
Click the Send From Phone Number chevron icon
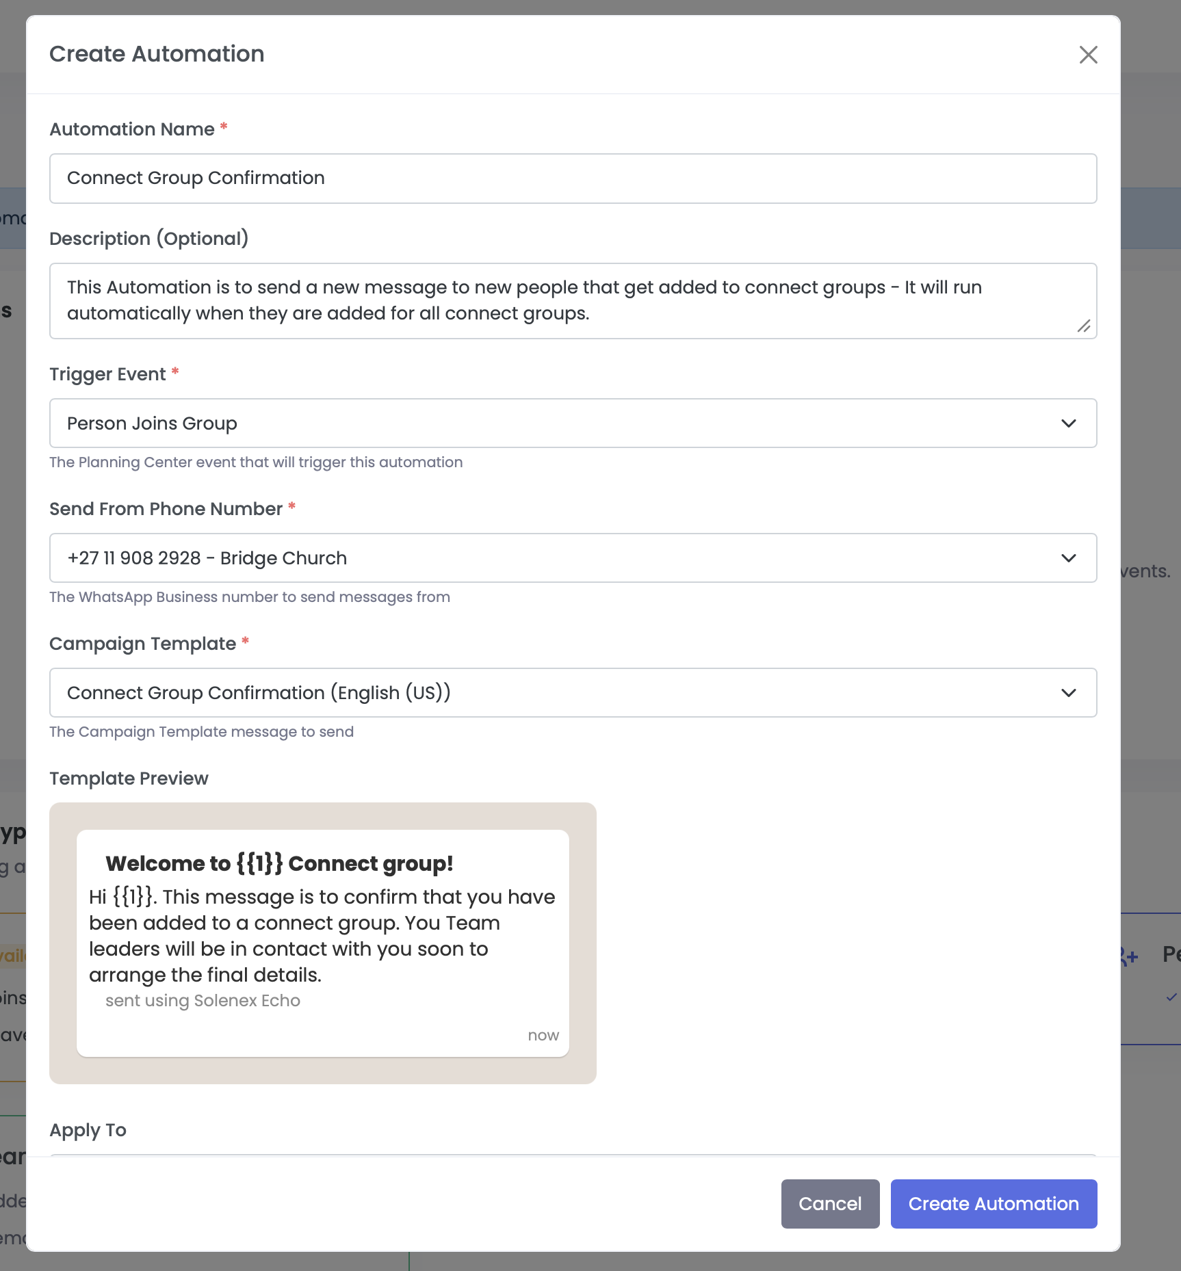pyautogui.click(x=1069, y=558)
